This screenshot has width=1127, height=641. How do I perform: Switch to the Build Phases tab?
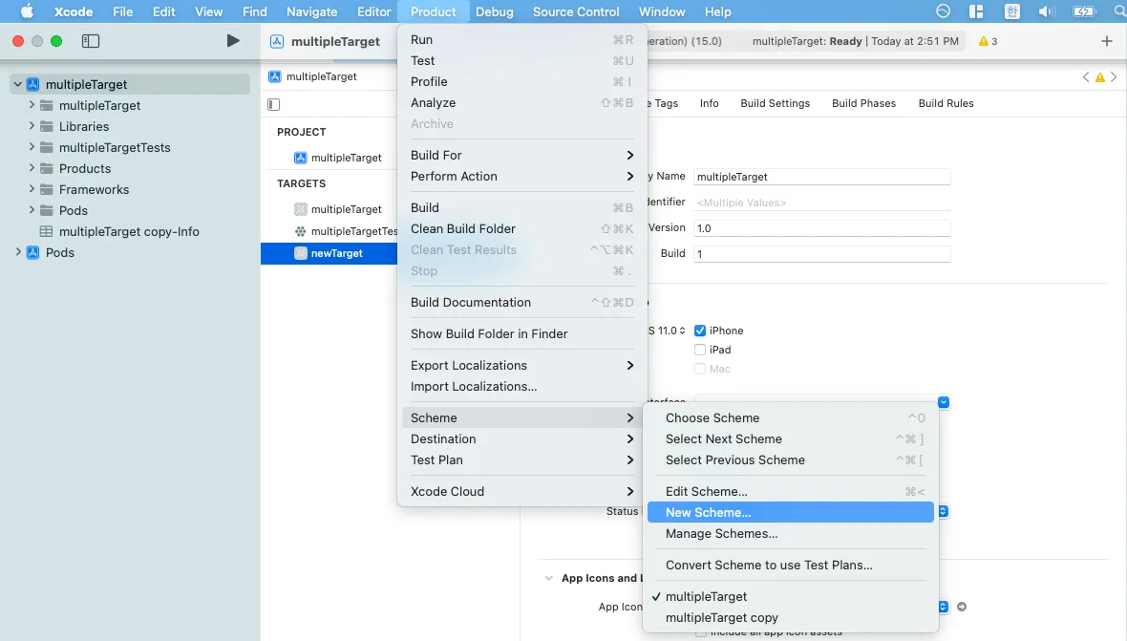tap(864, 103)
